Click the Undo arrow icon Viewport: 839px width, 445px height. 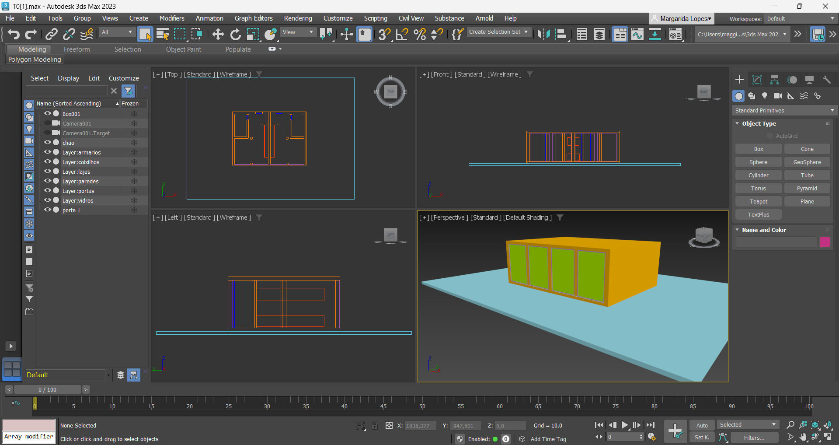pyautogui.click(x=14, y=34)
